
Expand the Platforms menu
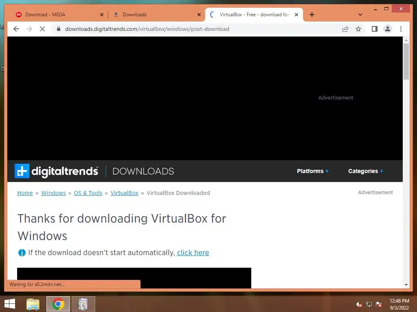313,171
